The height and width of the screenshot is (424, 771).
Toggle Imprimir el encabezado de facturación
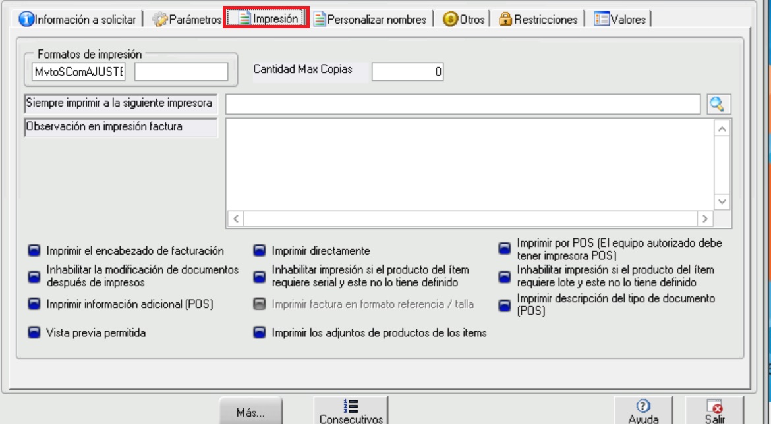pyautogui.click(x=34, y=251)
